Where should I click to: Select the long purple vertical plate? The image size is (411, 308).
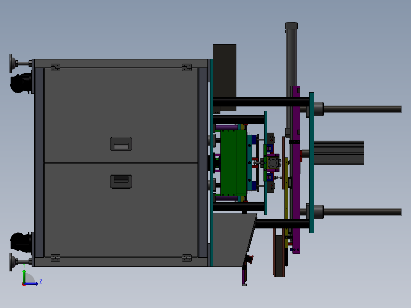296,170
